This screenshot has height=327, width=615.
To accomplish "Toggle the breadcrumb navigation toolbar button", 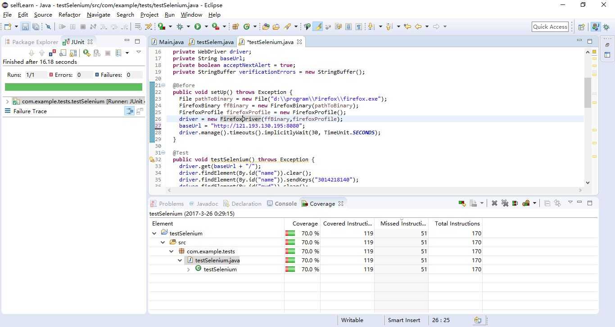I will click(307, 27).
